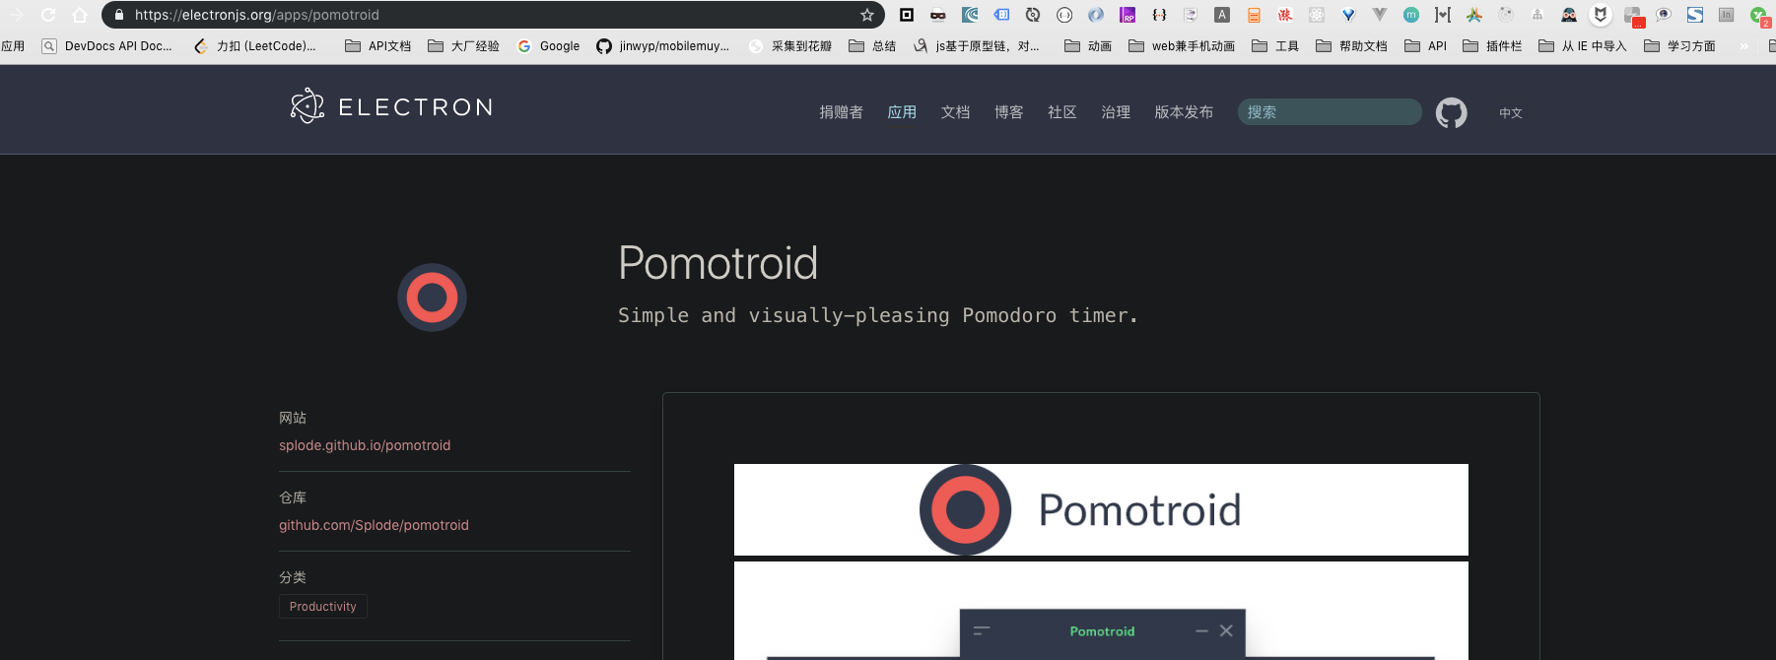Open 治理 in the site navigation
The width and height of the screenshot is (1776, 660).
tap(1116, 112)
